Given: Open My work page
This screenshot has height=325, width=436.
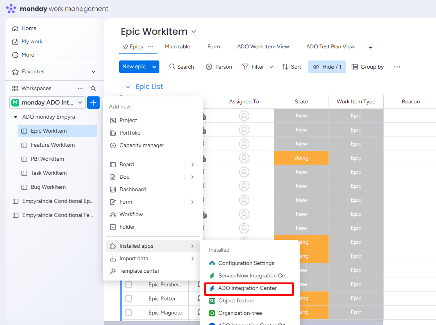Looking at the screenshot, I should point(27,42).
